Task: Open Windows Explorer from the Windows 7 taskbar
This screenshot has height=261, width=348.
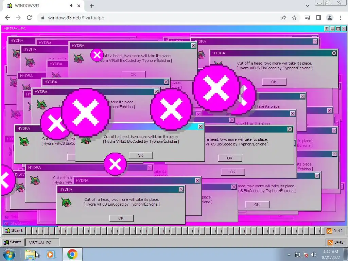Action: pyautogui.click(x=30, y=254)
